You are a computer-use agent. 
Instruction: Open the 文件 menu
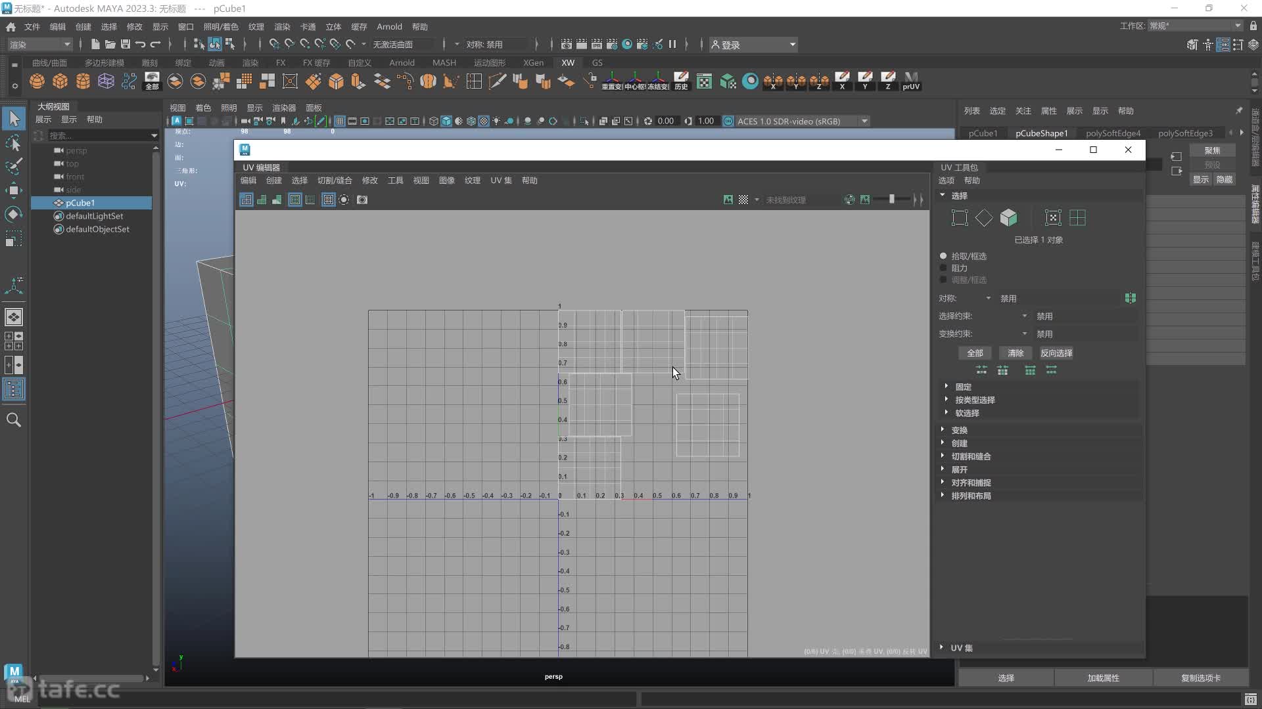(32, 27)
